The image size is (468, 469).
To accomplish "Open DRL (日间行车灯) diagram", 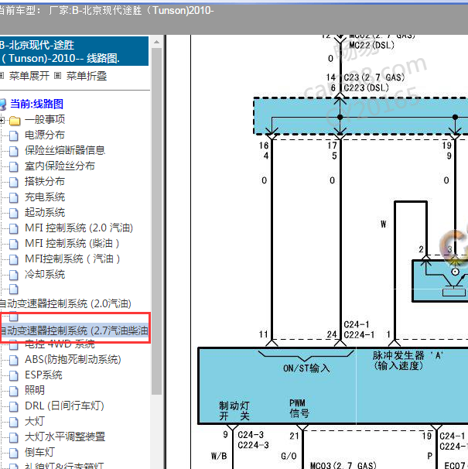I will [65, 406].
